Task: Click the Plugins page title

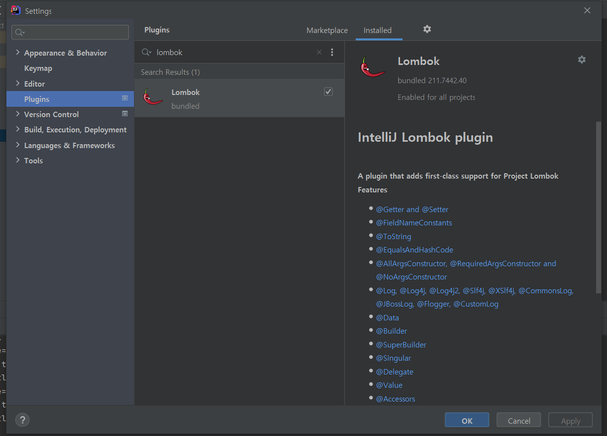Action: (x=157, y=30)
